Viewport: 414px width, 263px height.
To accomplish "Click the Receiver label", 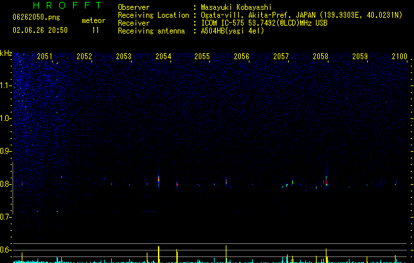I will [x=134, y=23].
